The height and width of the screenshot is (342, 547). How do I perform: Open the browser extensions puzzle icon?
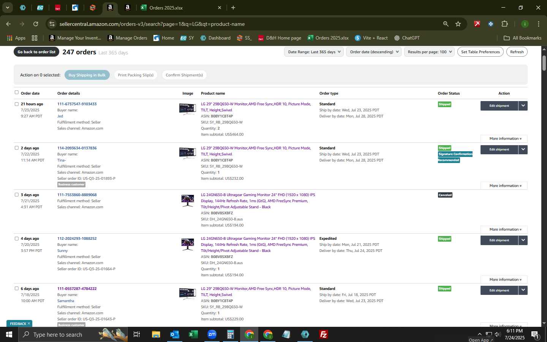click(504, 24)
